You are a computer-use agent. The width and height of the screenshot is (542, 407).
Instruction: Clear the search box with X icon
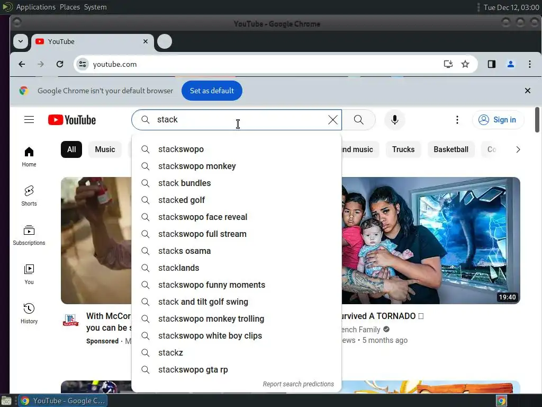[333, 120]
